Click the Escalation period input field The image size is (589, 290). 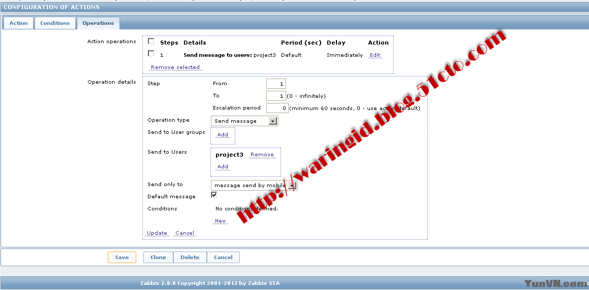[277, 108]
